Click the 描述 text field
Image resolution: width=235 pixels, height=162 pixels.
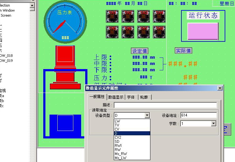(x=165, y=105)
